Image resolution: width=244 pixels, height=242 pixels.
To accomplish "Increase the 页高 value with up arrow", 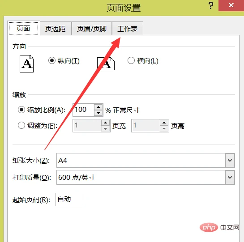I will tap(164, 123).
